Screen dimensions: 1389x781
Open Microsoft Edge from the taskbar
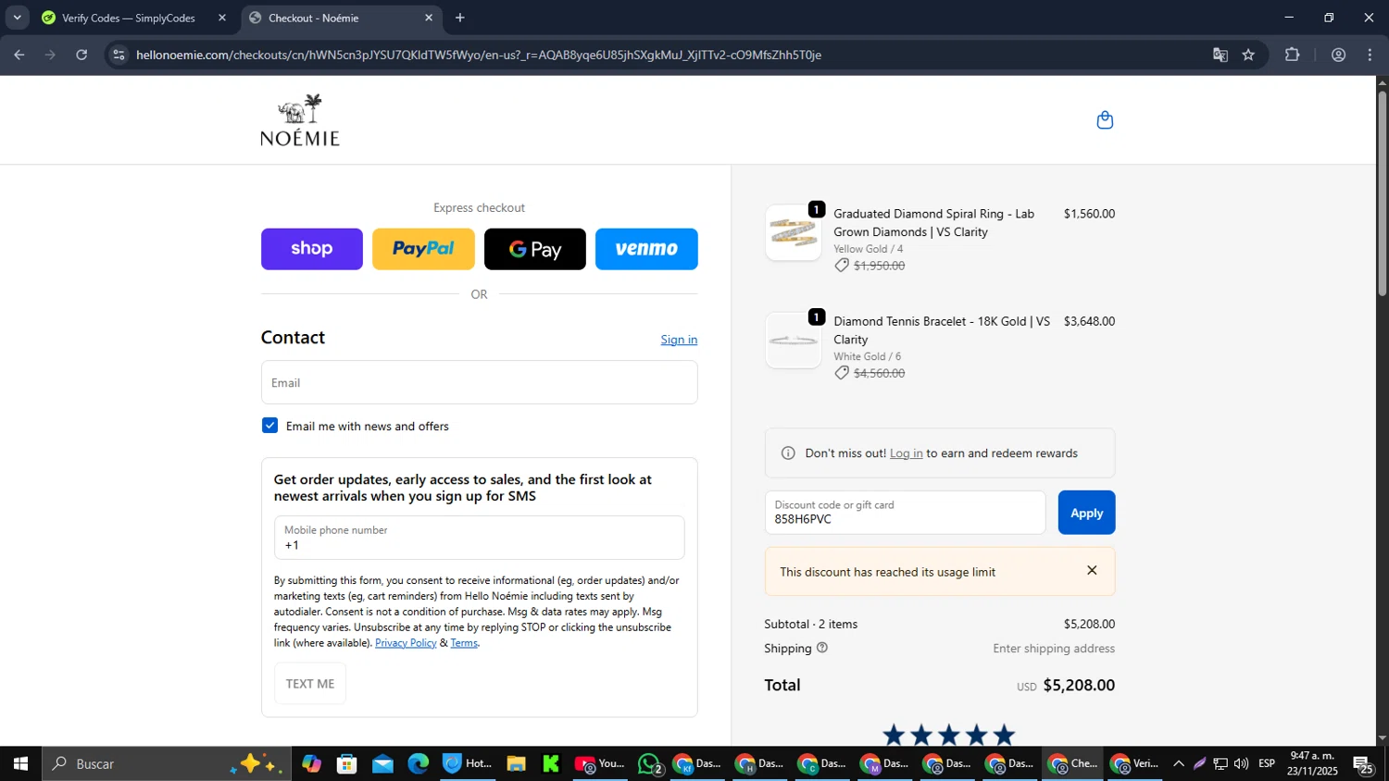[x=419, y=763]
